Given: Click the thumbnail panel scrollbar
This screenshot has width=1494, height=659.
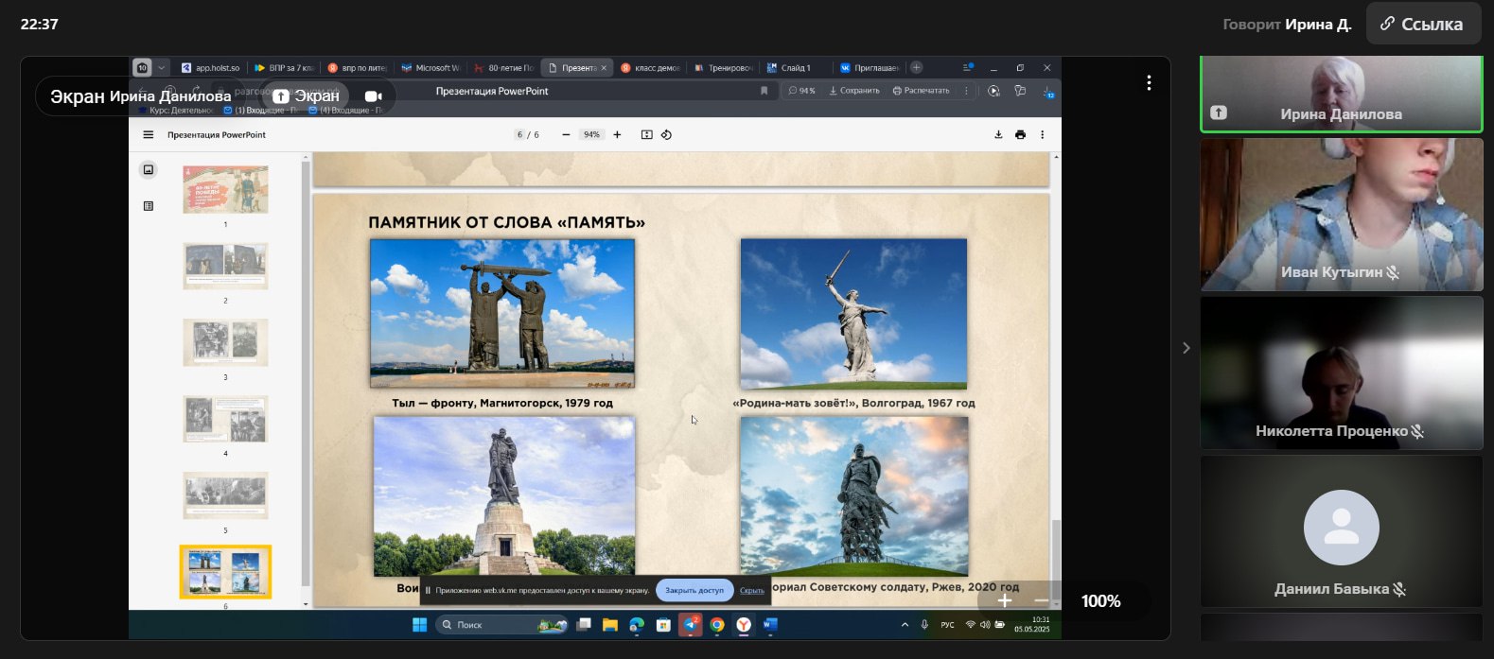Looking at the screenshot, I should 306,373.
